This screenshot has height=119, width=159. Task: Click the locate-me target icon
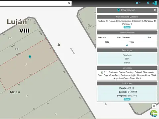pos(154,106)
